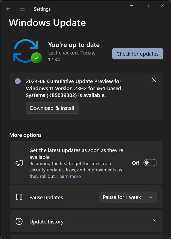Click the back arrow in Settings

pyautogui.click(x=8, y=9)
